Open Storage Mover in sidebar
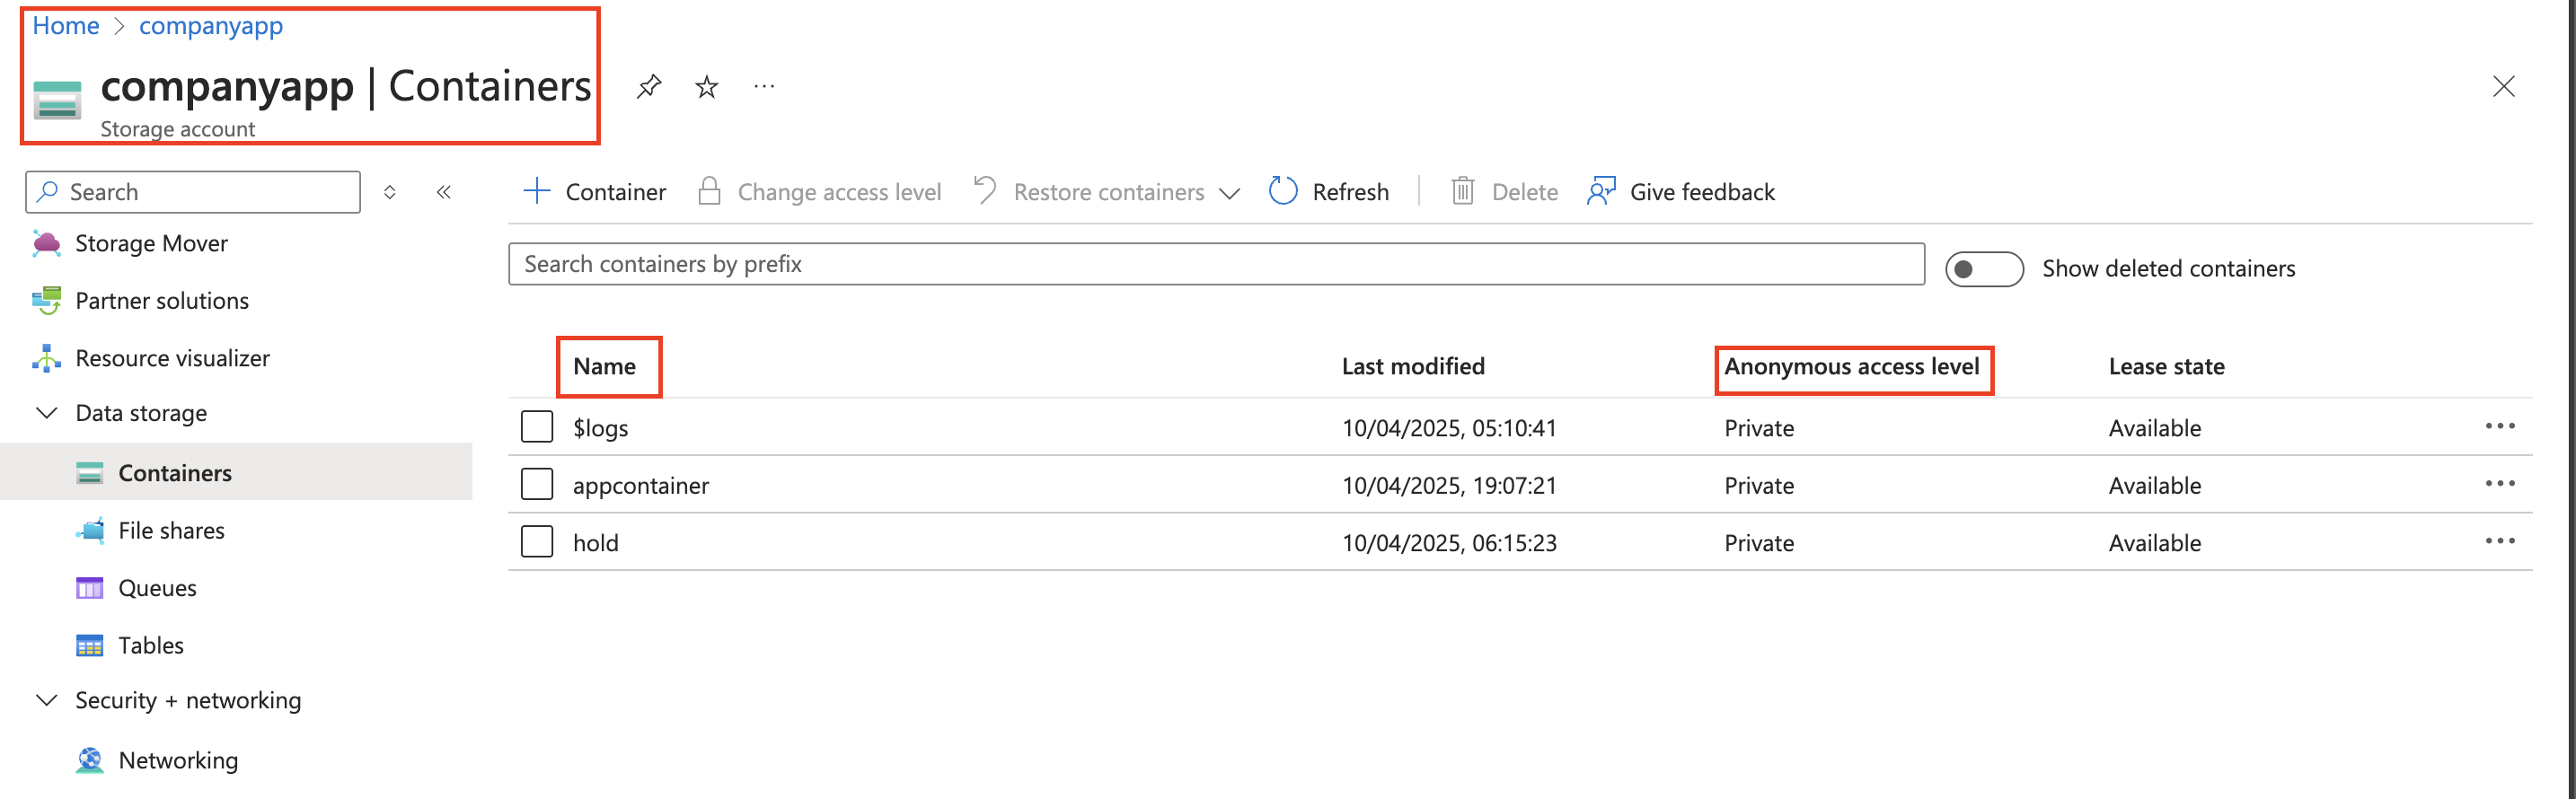This screenshot has width=2576, height=799. coord(151,243)
